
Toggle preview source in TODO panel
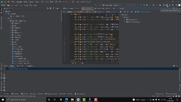pos(4,90)
